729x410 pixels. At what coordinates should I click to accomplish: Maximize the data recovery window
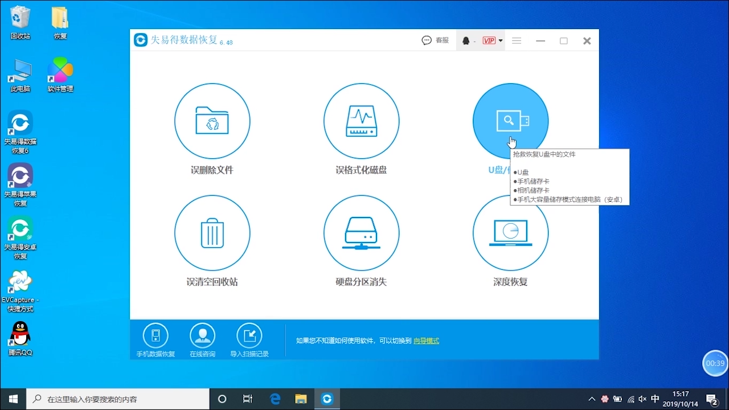[564, 40]
